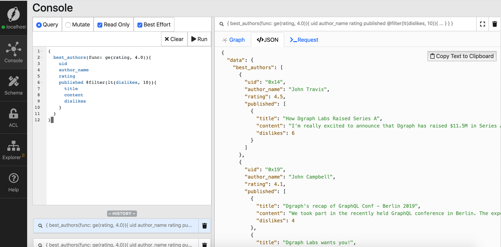Viewport: 501px width, 247px height.
Task: Copy JSON result text to clipboard
Action: click(x=462, y=56)
